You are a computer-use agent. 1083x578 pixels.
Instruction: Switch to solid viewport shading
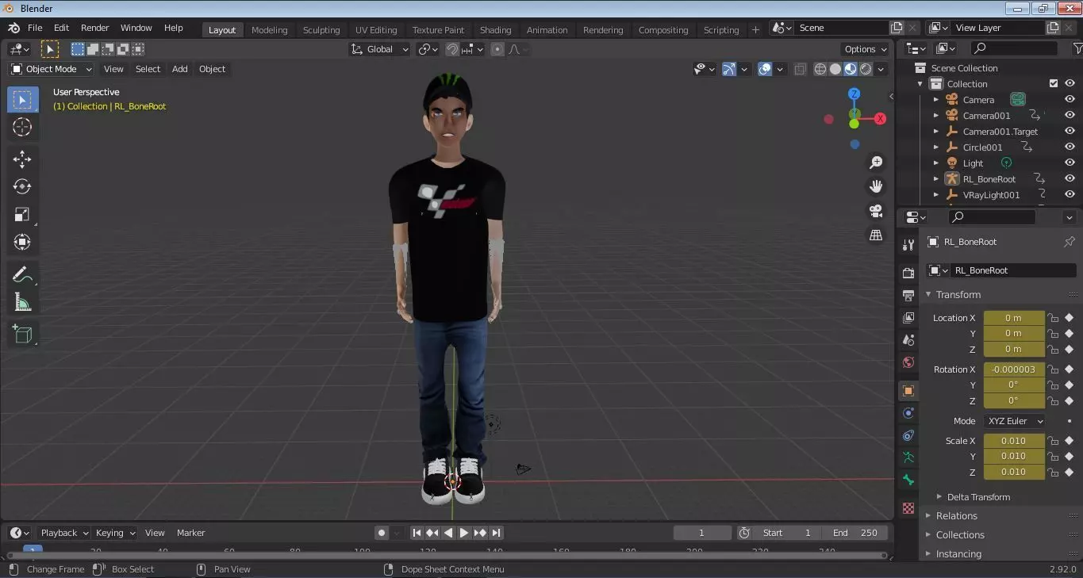(x=835, y=69)
